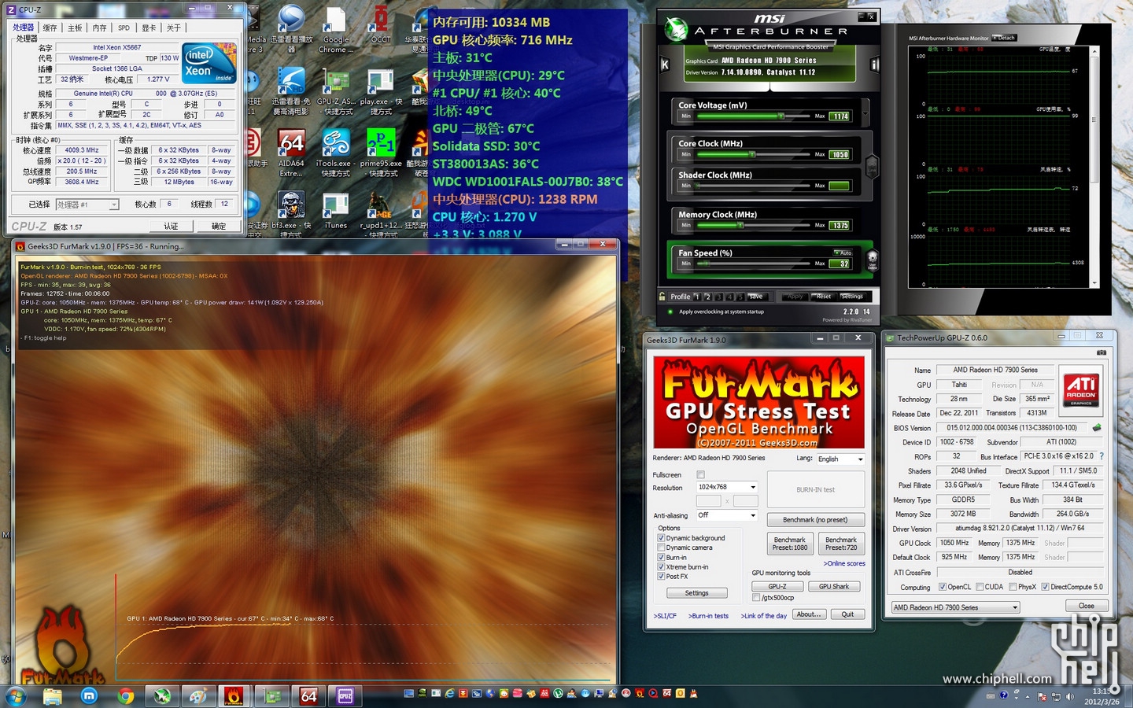Click Detach in Afterburner hardware monitor
This screenshot has width=1133, height=708.
point(1005,38)
